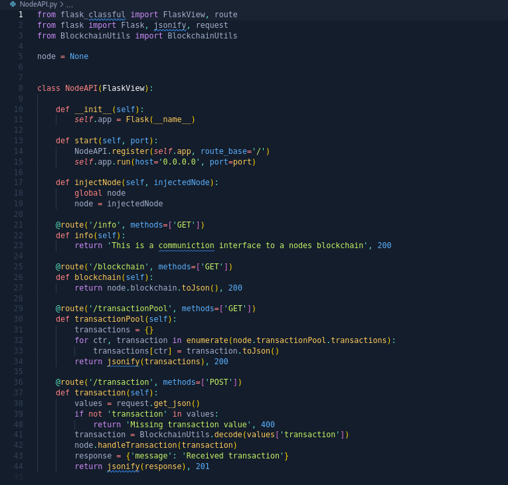Click 'jsonify(response)' on line 44
This screenshot has height=485, width=508.
pyautogui.click(x=147, y=466)
